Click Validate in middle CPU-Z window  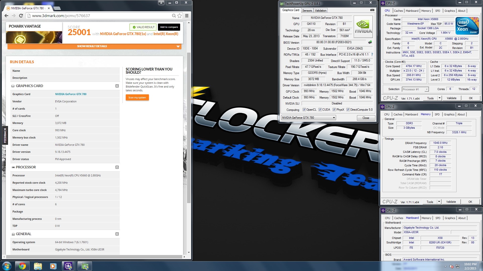451,202
